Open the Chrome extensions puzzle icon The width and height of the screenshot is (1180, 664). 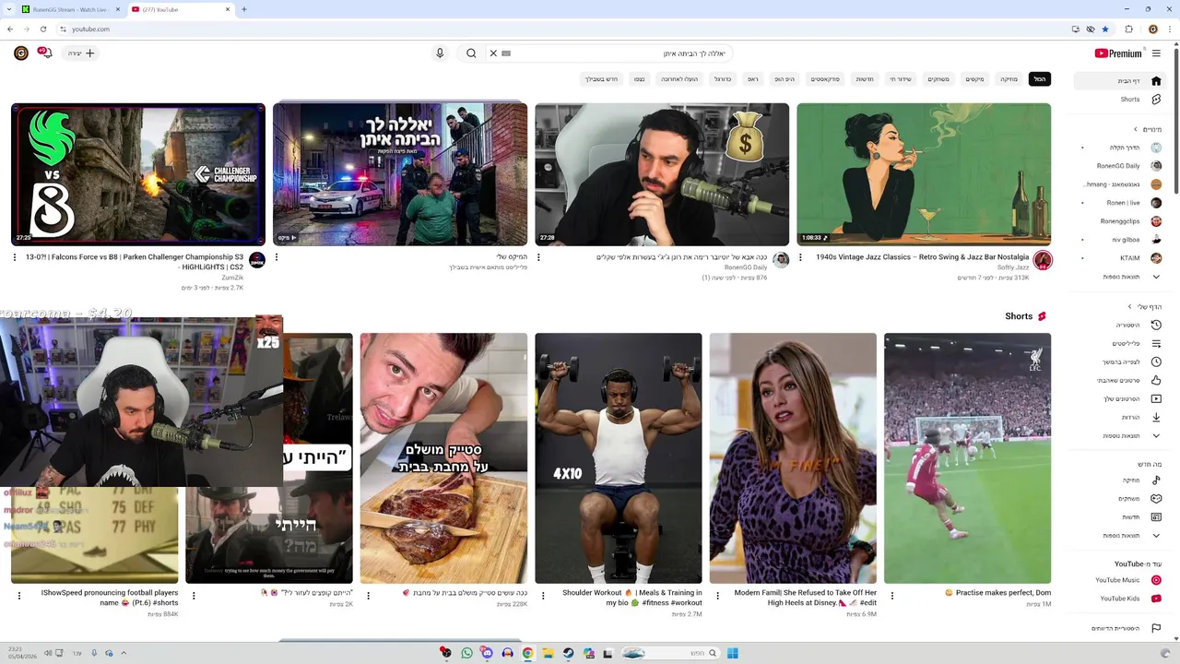pyautogui.click(x=1128, y=29)
